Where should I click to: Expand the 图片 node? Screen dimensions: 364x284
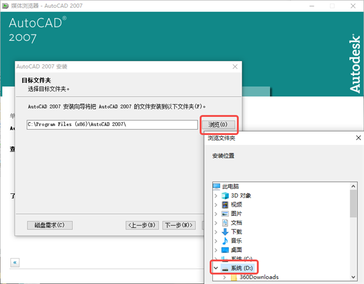coord(216,214)
